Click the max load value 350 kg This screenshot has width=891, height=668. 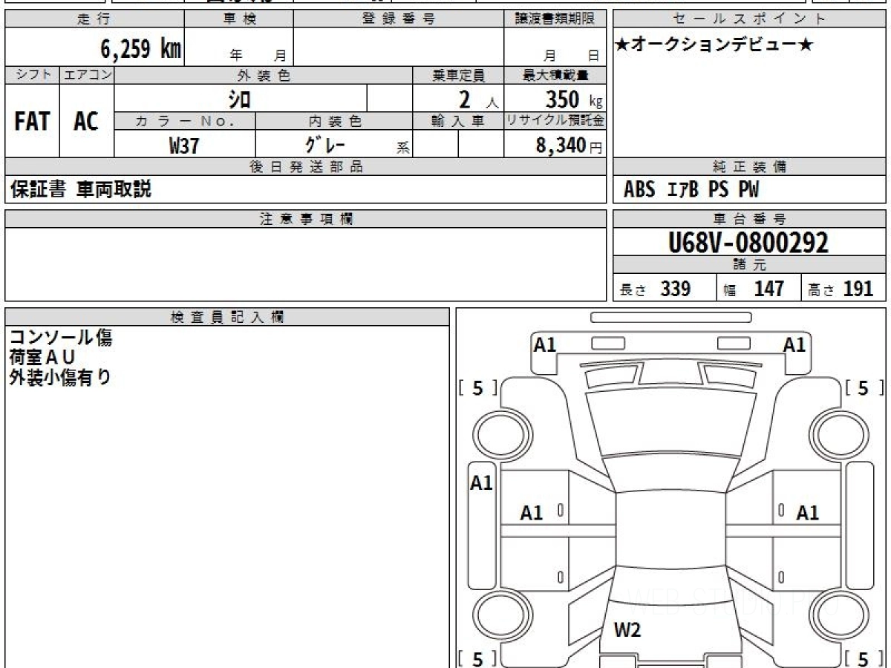(573, 99)
